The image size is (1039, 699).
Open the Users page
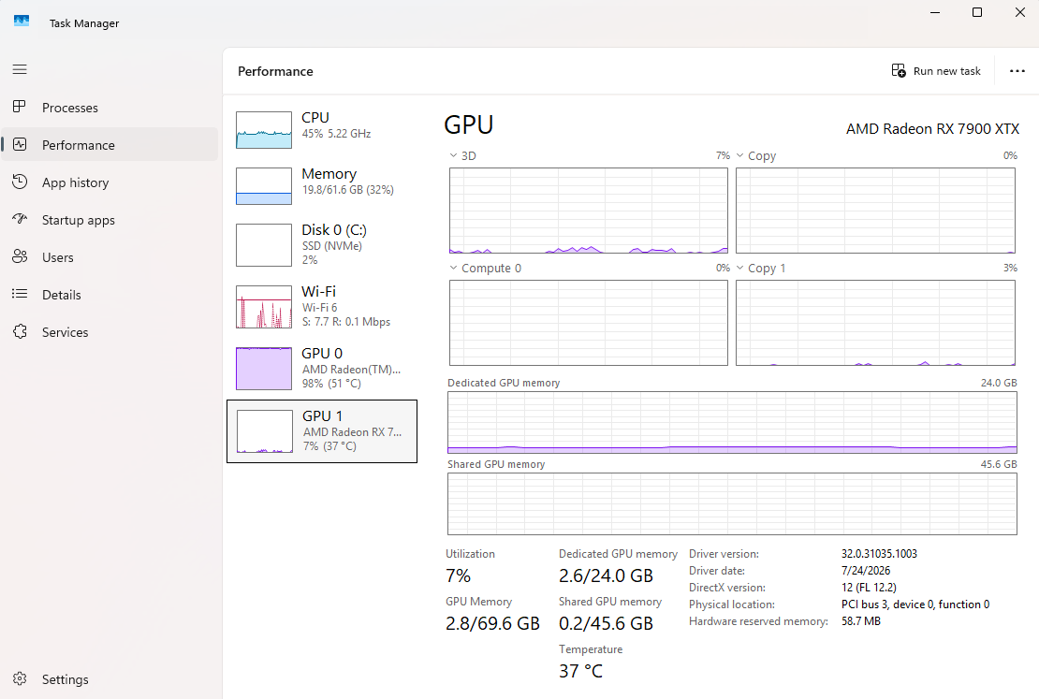coord(58,257)
